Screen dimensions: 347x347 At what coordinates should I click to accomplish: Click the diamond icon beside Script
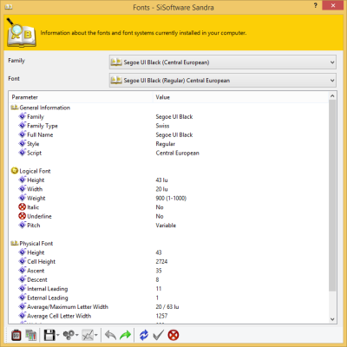click(x=23, y=153)
